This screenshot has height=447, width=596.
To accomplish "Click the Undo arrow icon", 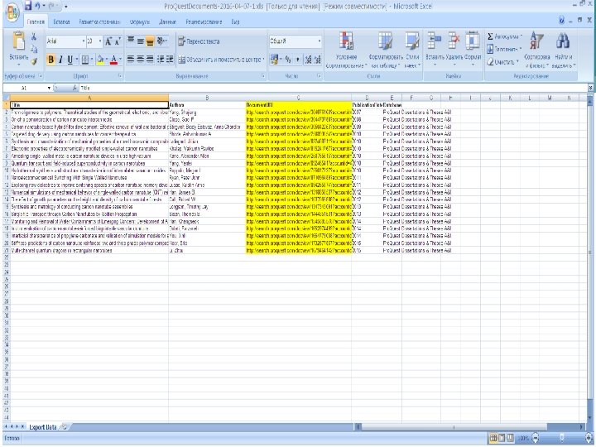I will (x=37, y=6).
